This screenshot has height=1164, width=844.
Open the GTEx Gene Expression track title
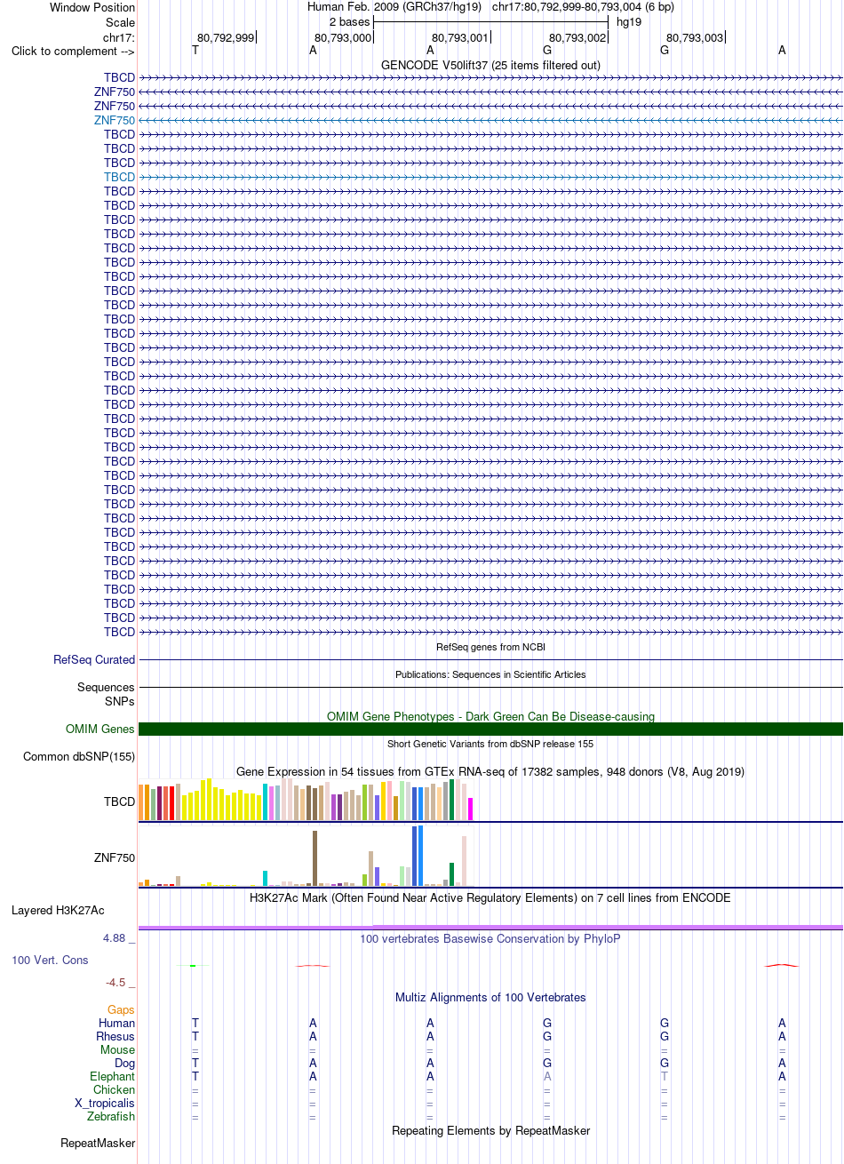click(x=490, y=771)
